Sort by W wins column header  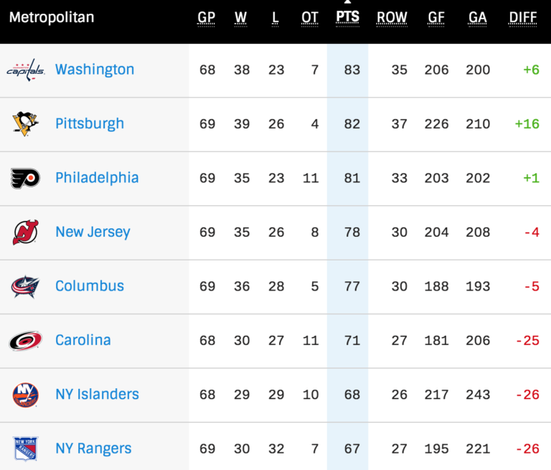[240, 17]
